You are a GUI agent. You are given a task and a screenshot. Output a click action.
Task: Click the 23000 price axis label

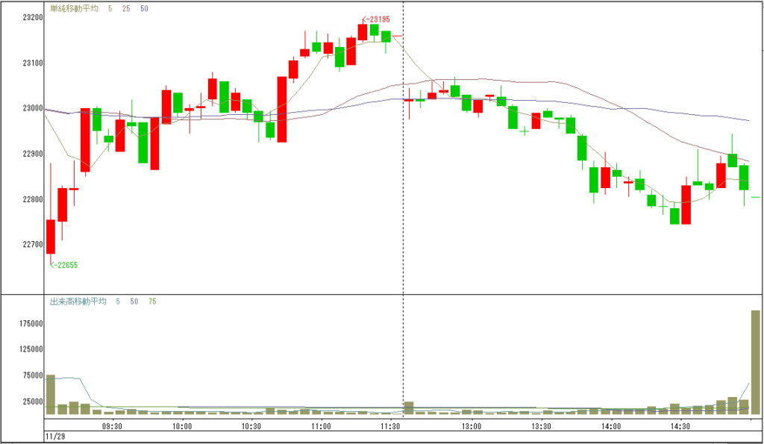tap(33, 108)
